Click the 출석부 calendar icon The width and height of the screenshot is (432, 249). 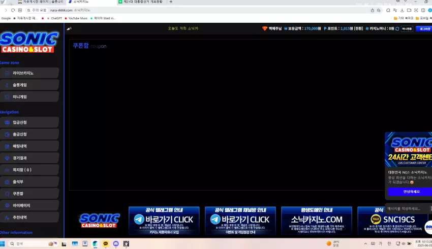pyautogui.click(x=7, y=182)
